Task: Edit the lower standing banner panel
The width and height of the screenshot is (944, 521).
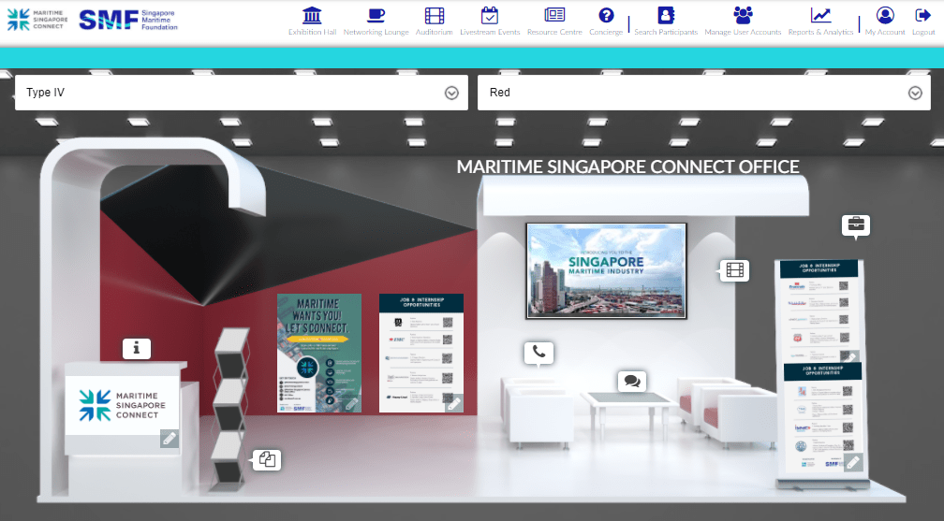Action: click(854, 462)
